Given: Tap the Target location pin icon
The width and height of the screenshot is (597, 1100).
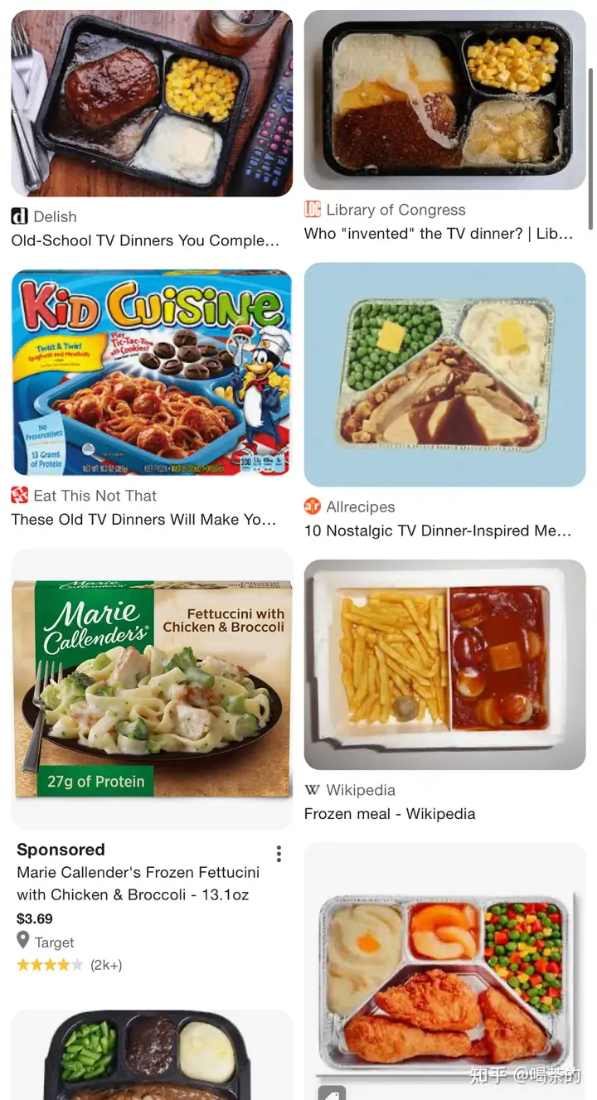Looking at the screenshot, I should click(x=23, y=941).
